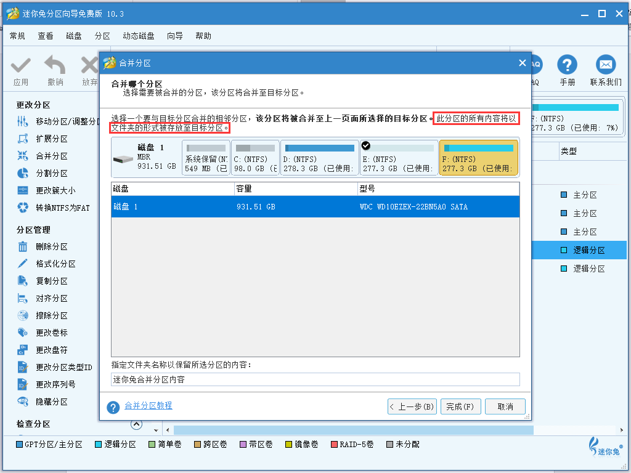Image resolution: width=631 pixels, height=473 pixels.
Task: Click the horizontal scrollbar right arrow
Action: pyautogui.click(x=622, y=431)
